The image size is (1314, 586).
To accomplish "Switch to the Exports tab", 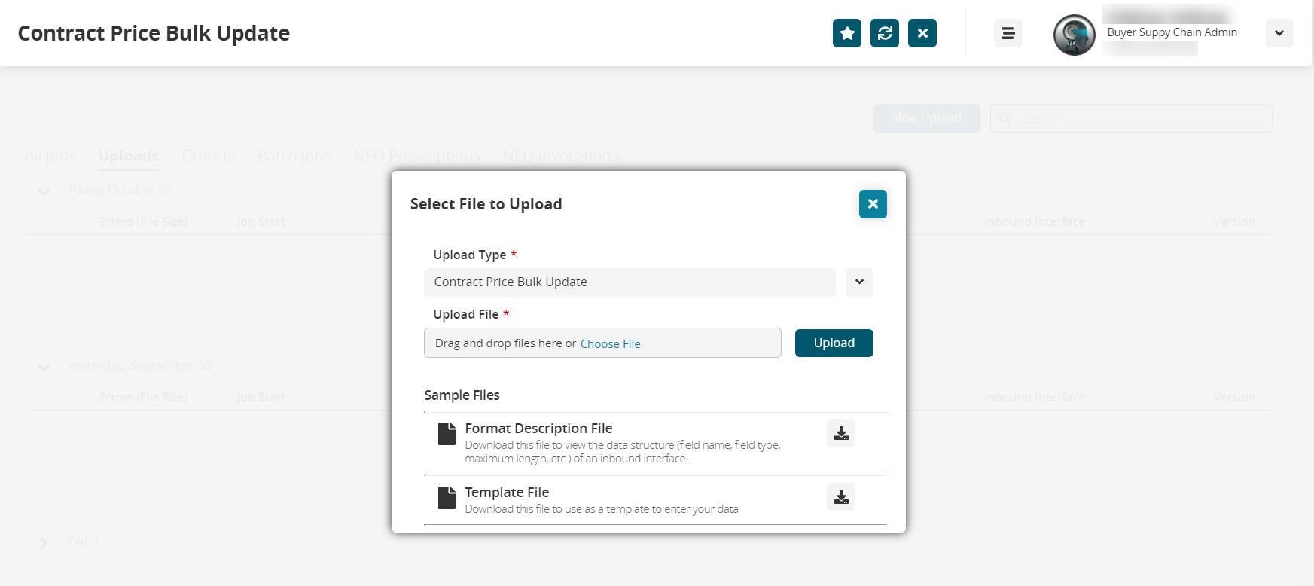I will click(208, 156).
